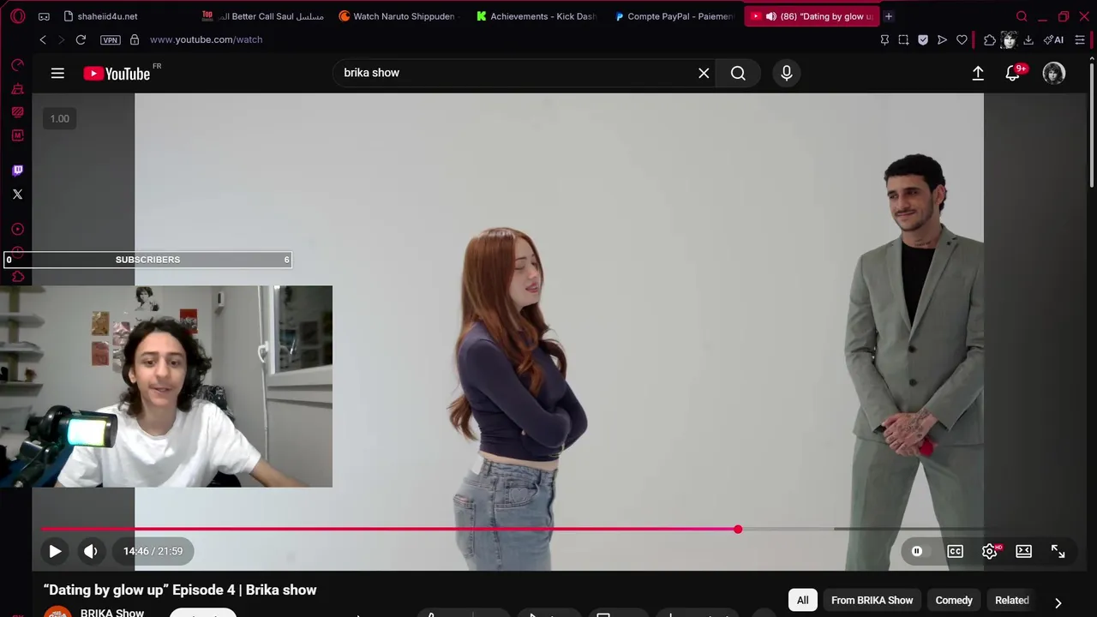Screen dimensions: 1097x617
Task: Open the snapshot tool in toolbar
Action: coord(903,39)
